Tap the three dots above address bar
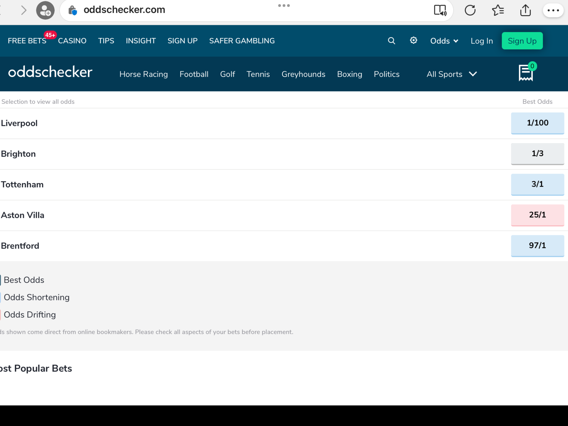The height and width of the screenshot is (426, 568). pos(284,6)
